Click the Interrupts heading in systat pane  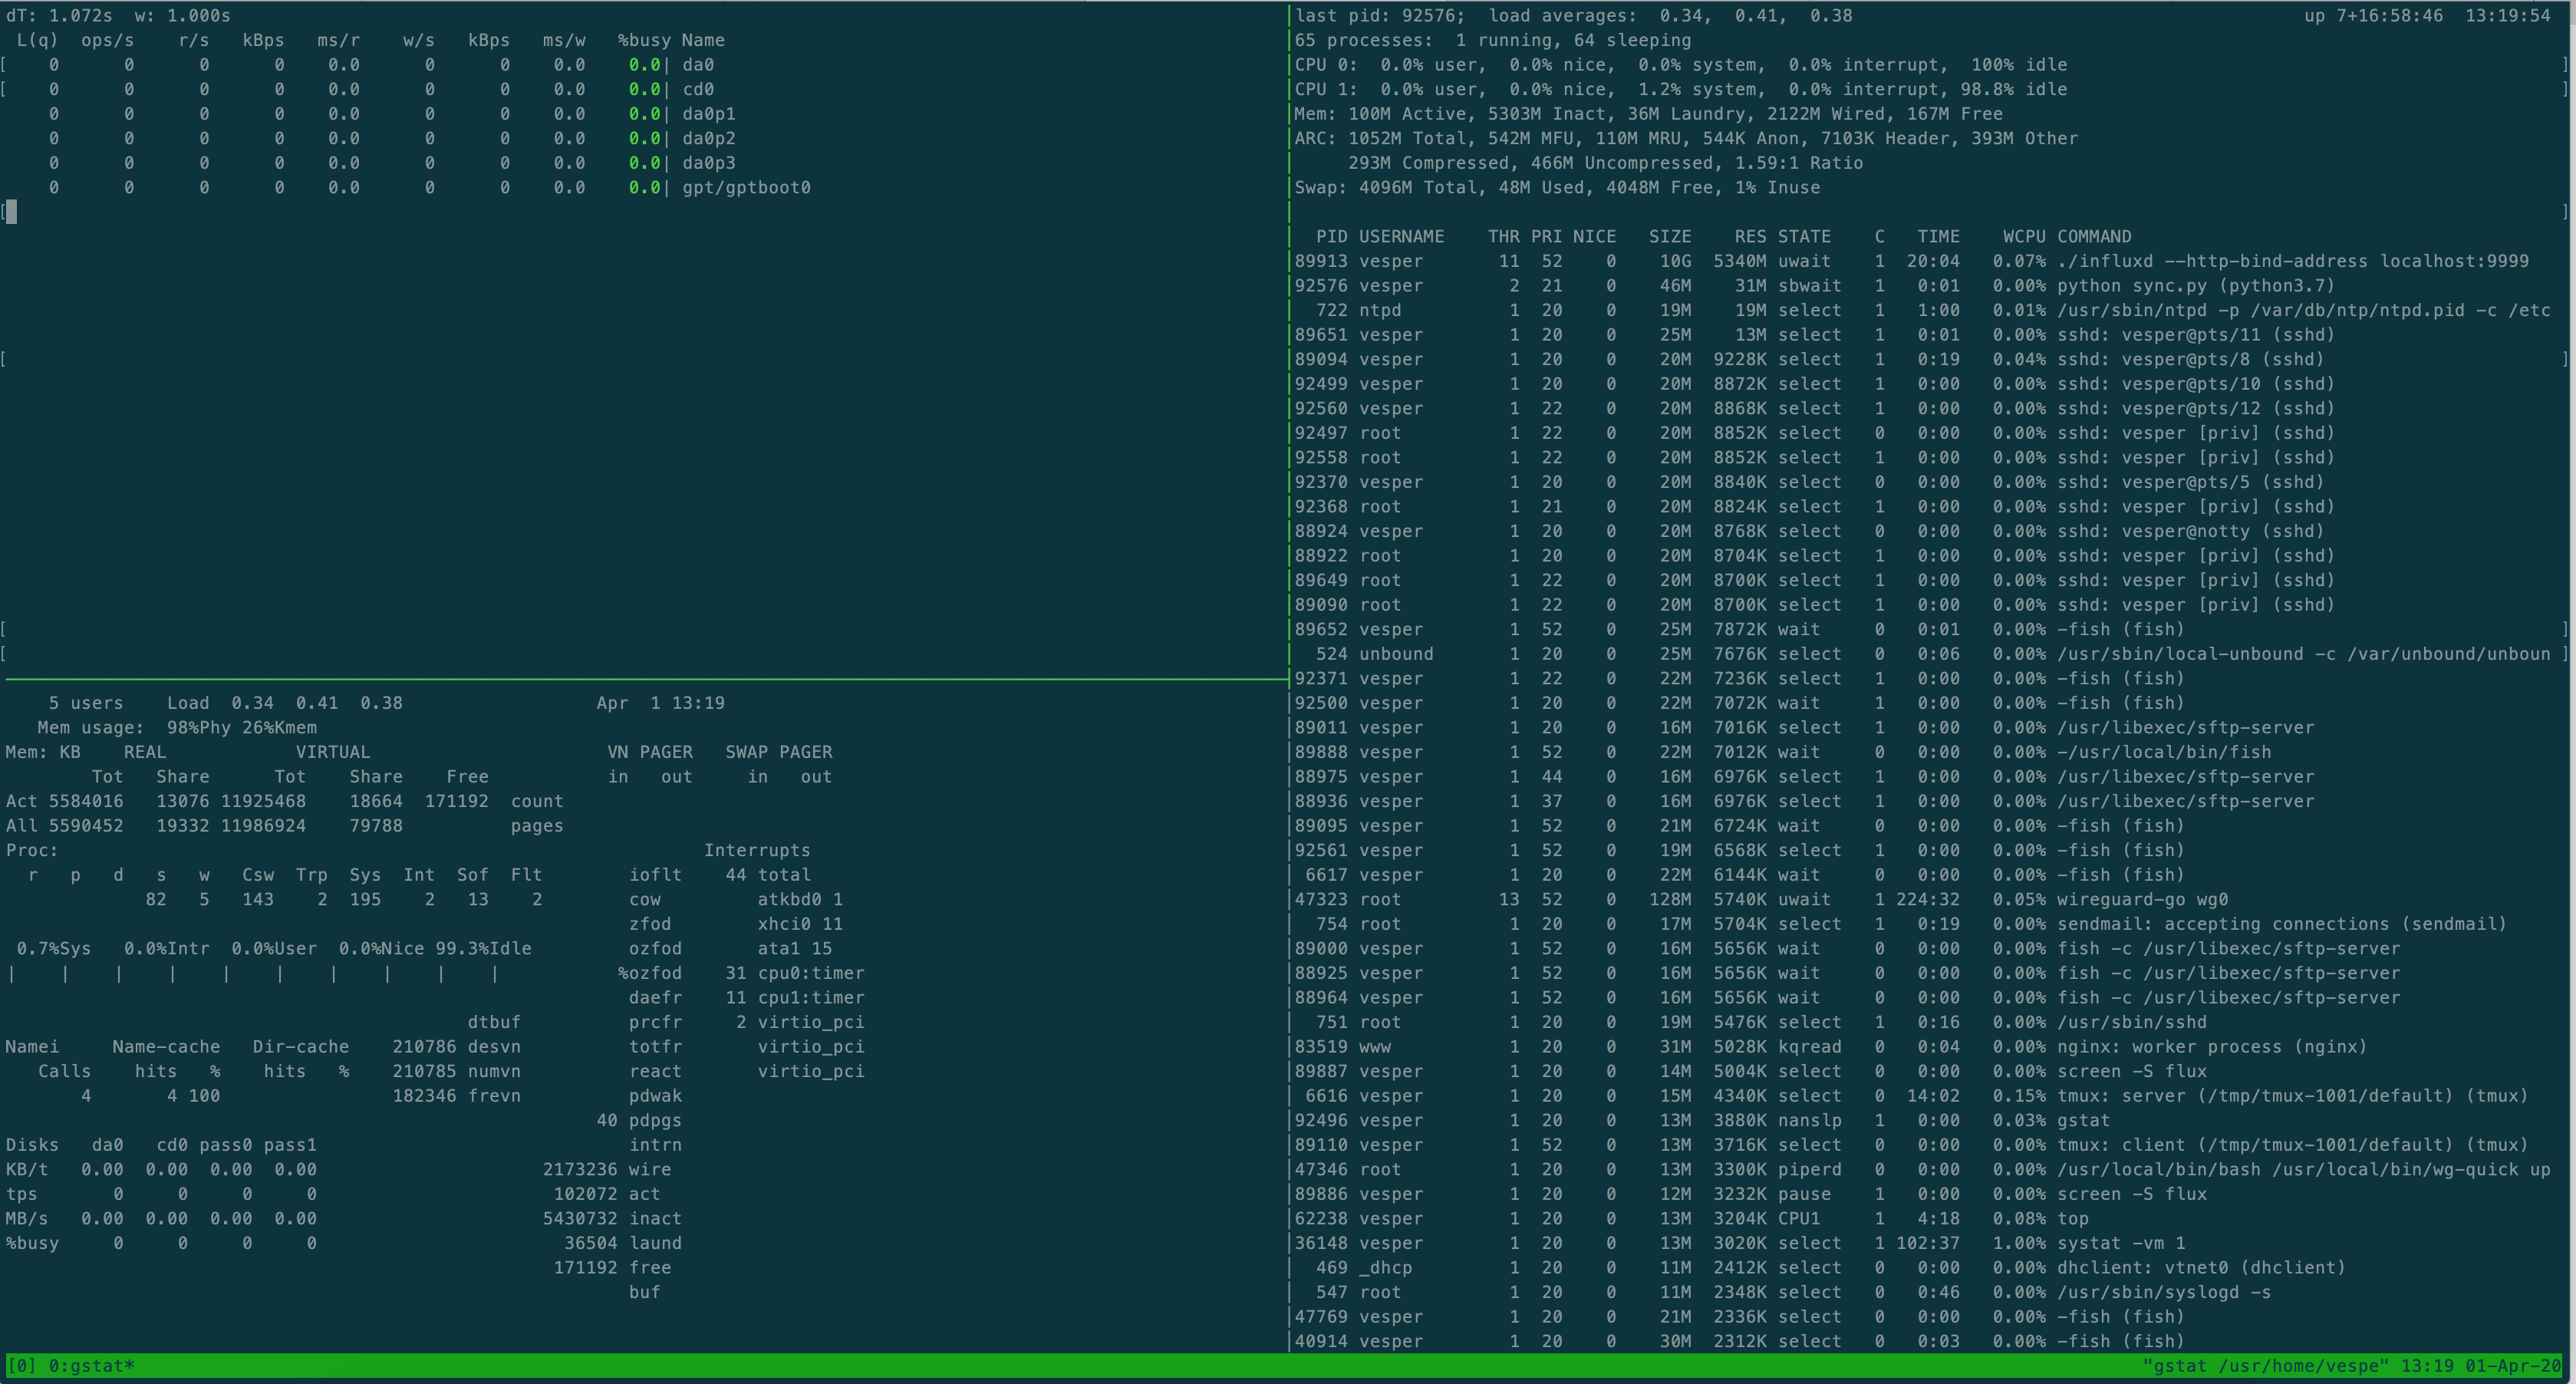[756, 850]
